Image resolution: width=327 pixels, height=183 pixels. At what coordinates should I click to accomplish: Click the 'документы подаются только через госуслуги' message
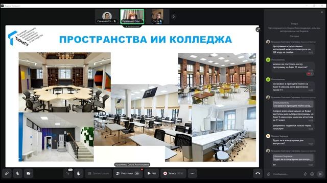coord(293,127)
